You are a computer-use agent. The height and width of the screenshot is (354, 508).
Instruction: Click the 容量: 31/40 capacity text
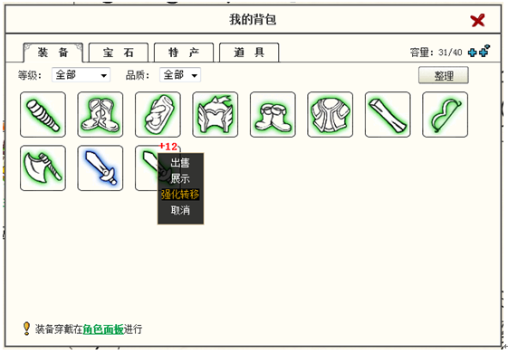pos(436,53)
